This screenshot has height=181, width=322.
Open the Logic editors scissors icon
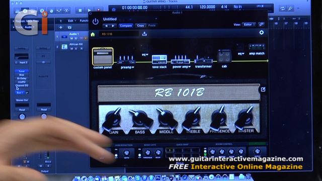pos(66,11)
